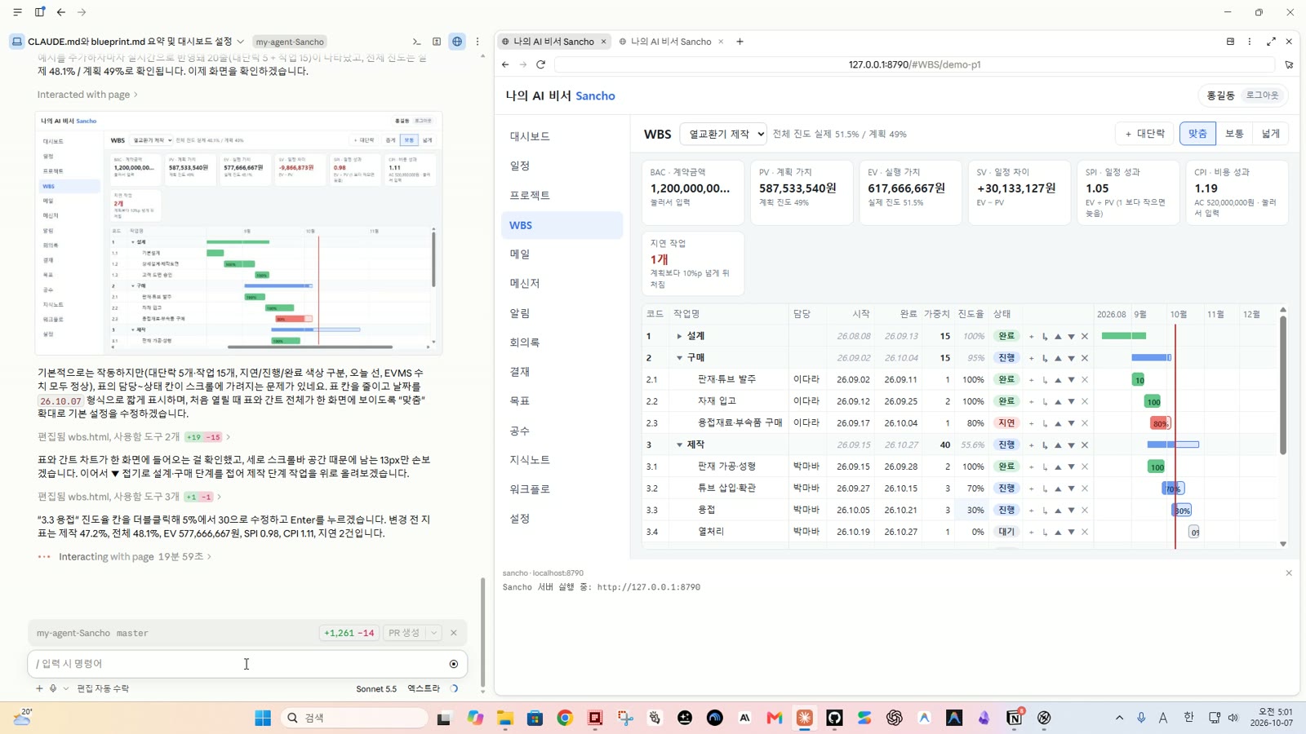Expand the conversation title dropdown chevron
This screenshot has width=1306, height=734.
[x=241, y=42]
